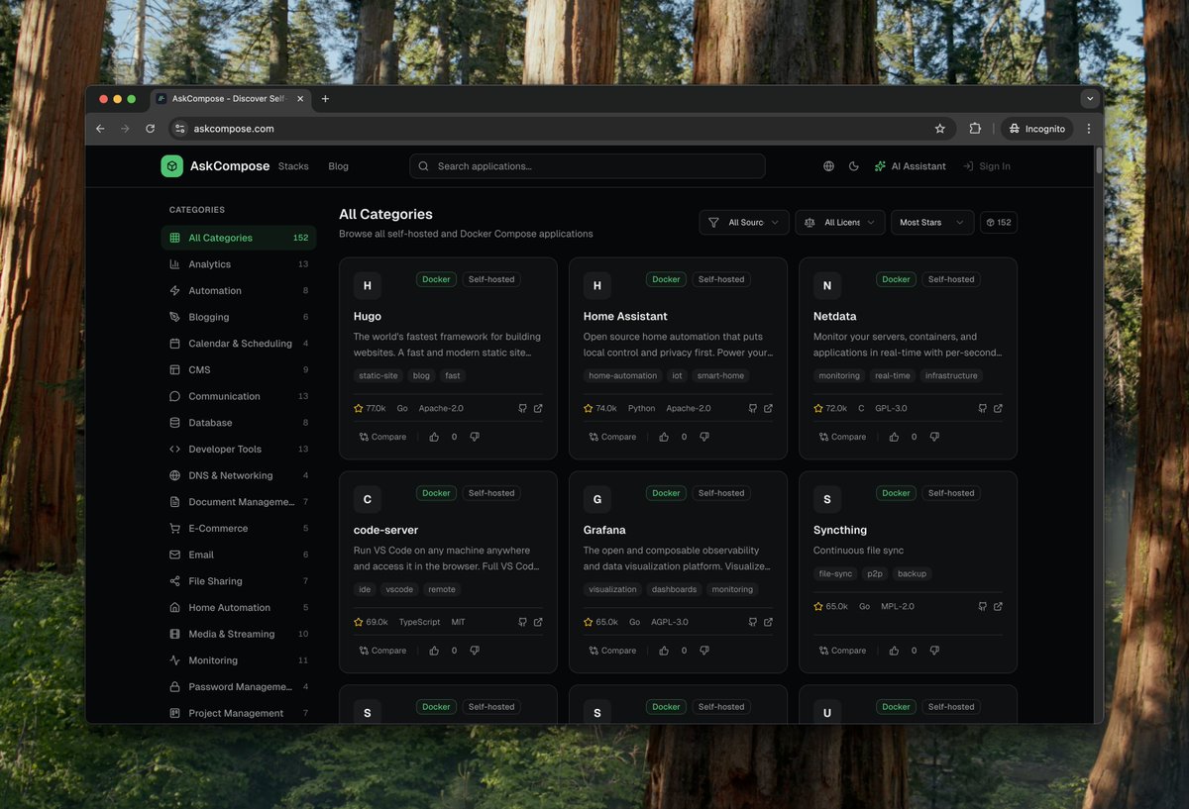
Task: Open the code-server card title
Action: (386, 531)
